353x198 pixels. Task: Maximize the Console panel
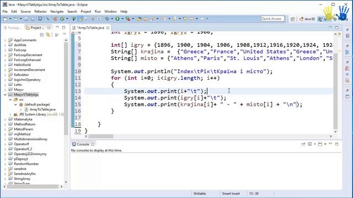point(337,144)
